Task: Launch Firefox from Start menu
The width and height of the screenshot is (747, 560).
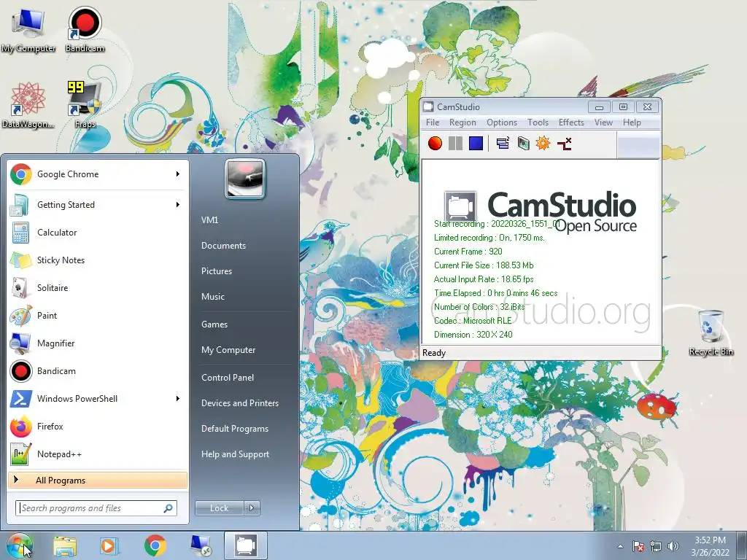Action: tap(98, 426)
